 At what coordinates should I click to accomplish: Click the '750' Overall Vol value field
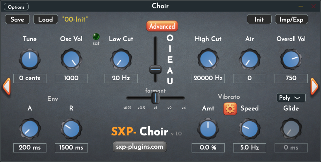coord(291,79)
